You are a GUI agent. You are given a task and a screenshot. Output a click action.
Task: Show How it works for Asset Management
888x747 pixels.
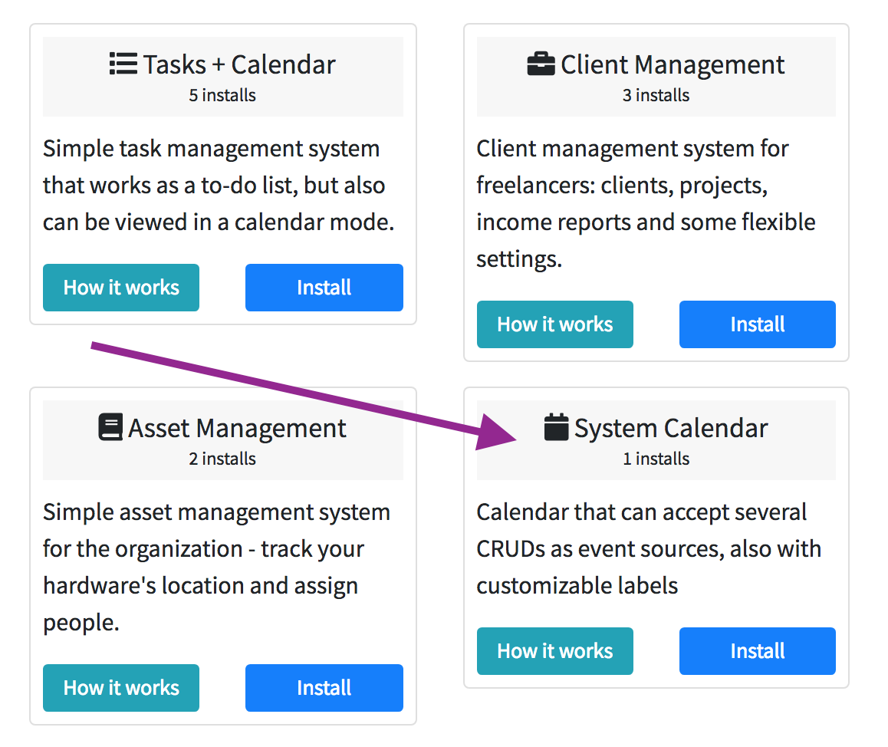tap(121, 688)
